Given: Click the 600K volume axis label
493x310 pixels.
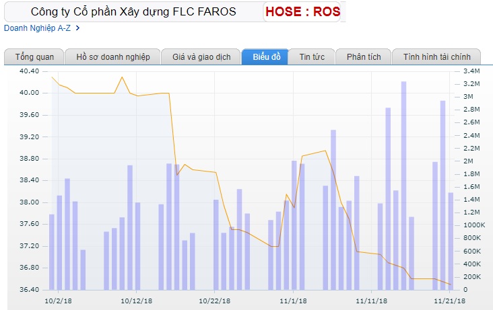Looking at the screenshot, I should click(x=472, y=251).
